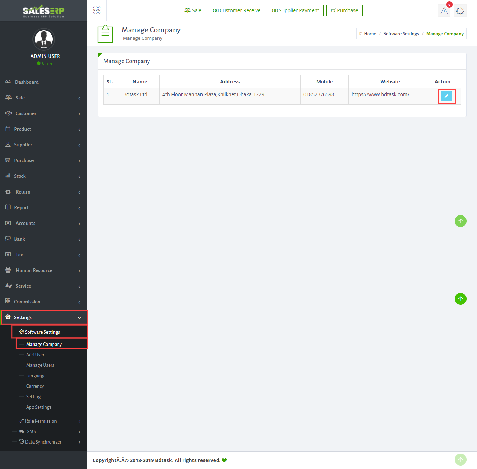Click the settings gear icon in top bar
The width and height of the screenshot is (477, 469).
pos(460,11)
